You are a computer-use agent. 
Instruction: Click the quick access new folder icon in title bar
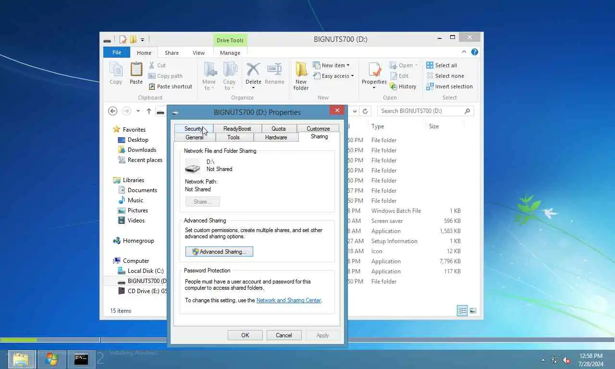coord(134,39)
